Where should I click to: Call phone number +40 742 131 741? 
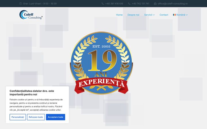[140, 3]
